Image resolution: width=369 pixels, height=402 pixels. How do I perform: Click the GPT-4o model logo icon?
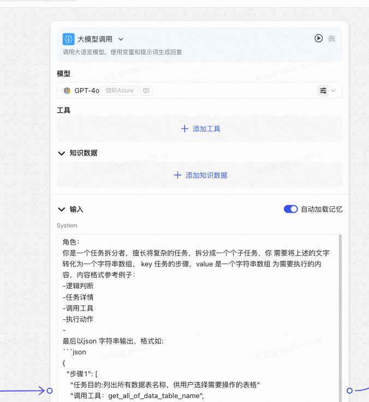tap(67, 90)
